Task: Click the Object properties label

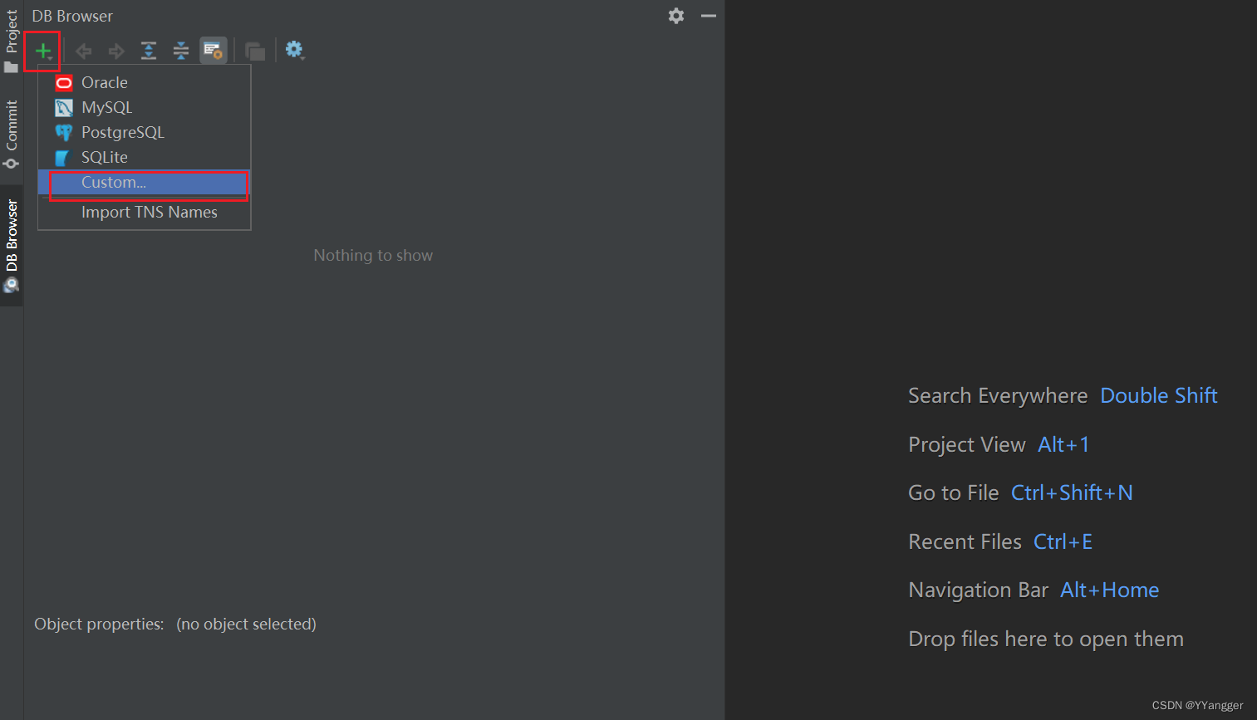Action: pyautogui.click(x=99, y=624)
